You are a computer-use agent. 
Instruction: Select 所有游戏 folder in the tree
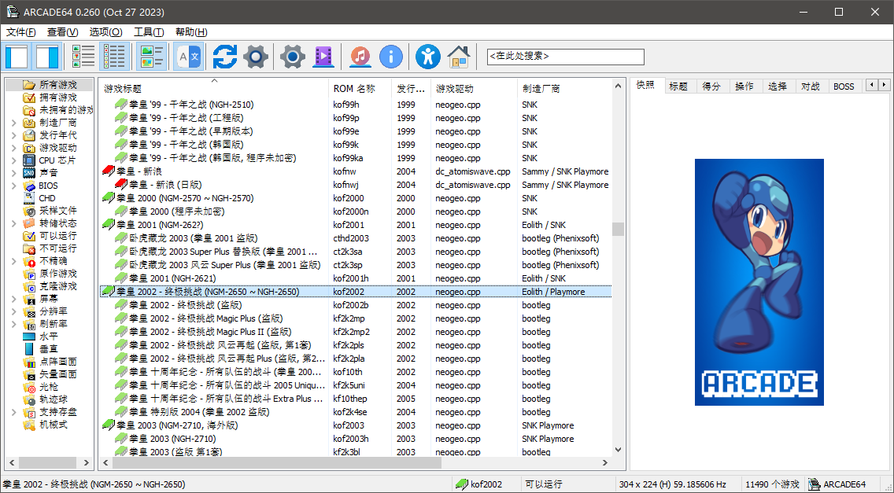coord(57,85)
